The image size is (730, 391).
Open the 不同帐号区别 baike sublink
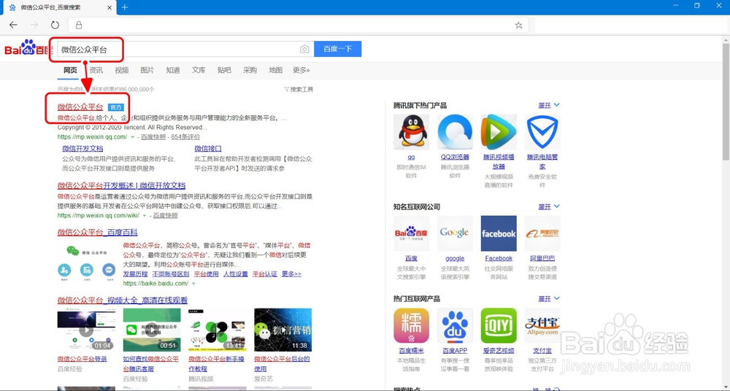[x=171, y=274]
